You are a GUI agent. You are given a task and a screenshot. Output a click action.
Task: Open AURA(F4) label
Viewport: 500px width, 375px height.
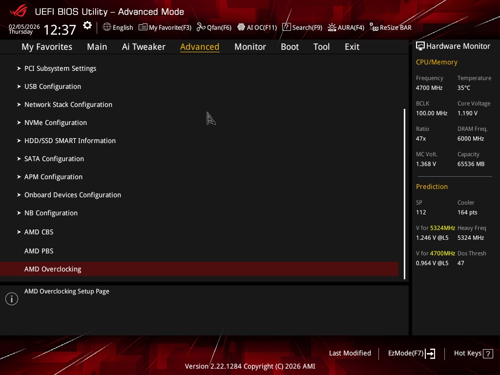pos(351,28)
